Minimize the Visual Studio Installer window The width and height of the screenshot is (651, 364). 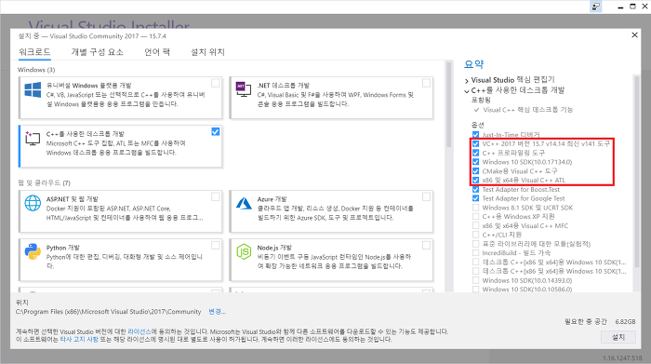point(620,7)
